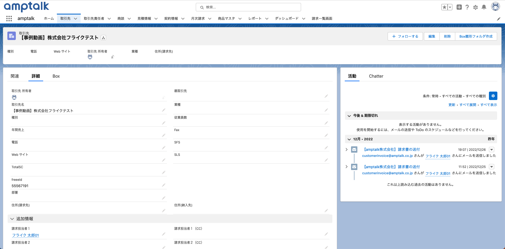505x249 pixels.
Task: Change owner icon in highlights panel
Action: point(113,57)
